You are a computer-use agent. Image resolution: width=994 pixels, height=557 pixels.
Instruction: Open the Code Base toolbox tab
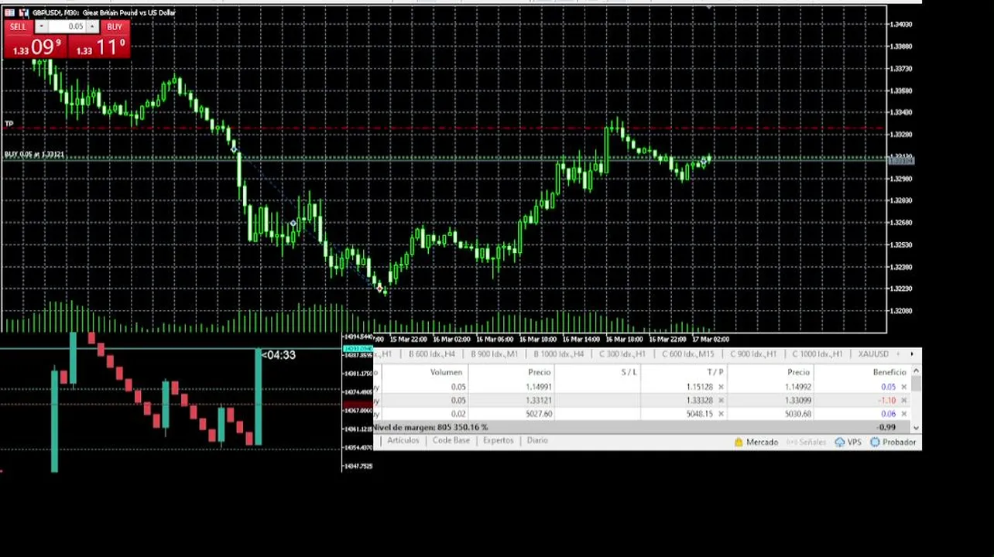pyautogui.click(x=451, y=441)
